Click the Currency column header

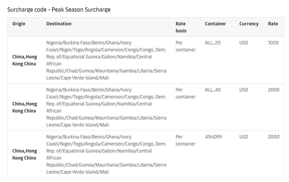tap(249, 24)
